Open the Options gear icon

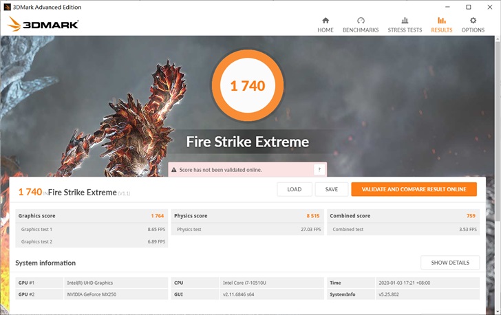tap(473, 21)
